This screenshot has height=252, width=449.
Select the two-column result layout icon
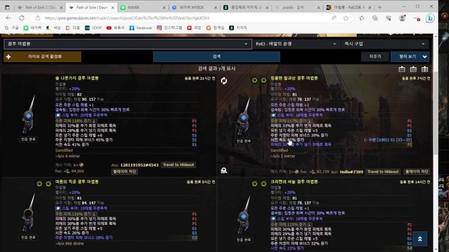pos(425,69)
